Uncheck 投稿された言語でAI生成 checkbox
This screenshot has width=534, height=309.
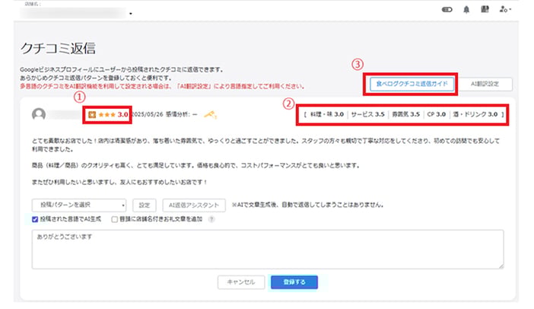(35, 219)
